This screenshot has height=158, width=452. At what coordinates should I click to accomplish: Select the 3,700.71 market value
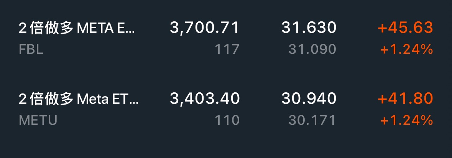click(204, 28)
